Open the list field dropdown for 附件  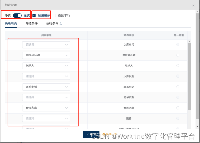click(x=46, y=119)
